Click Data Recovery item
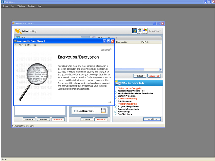The height and width of the screenshot is (161, 215). pos(124,101)
